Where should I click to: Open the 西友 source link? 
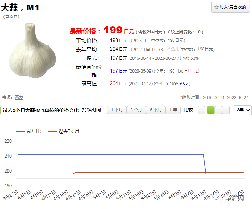[19, 98]
